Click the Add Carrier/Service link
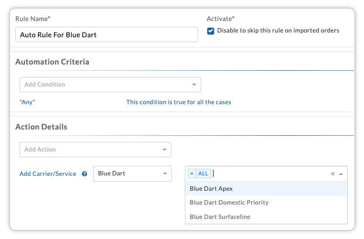This screenshot has height=239, width=364. [48, 174]
